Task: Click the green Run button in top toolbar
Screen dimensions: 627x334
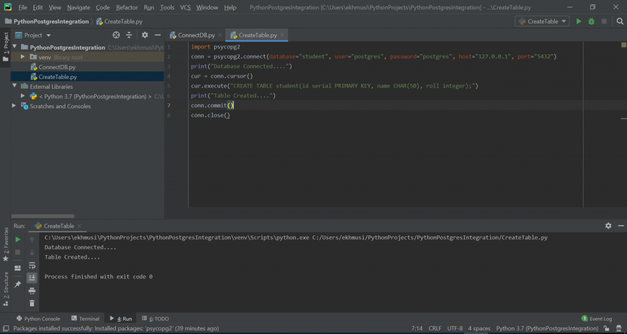Action: pos(579,21)
